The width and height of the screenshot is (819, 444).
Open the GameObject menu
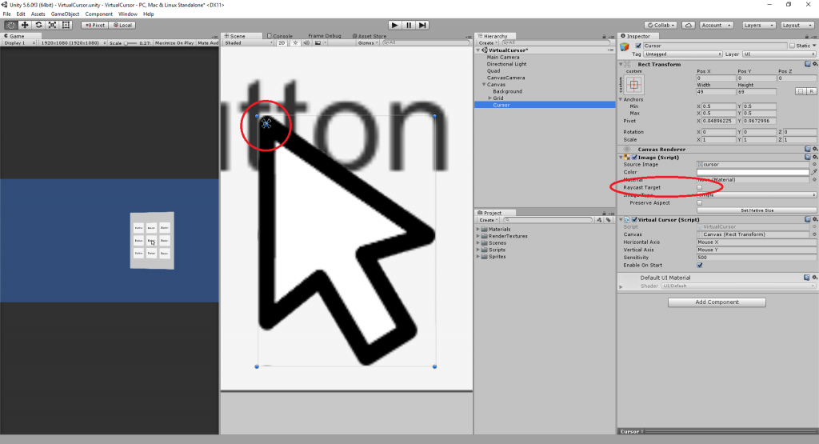(65, 14)
